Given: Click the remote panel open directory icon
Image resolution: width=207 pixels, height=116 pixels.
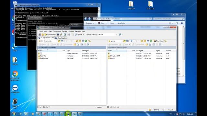Looking at the screenshot, I should pos(124,41).
